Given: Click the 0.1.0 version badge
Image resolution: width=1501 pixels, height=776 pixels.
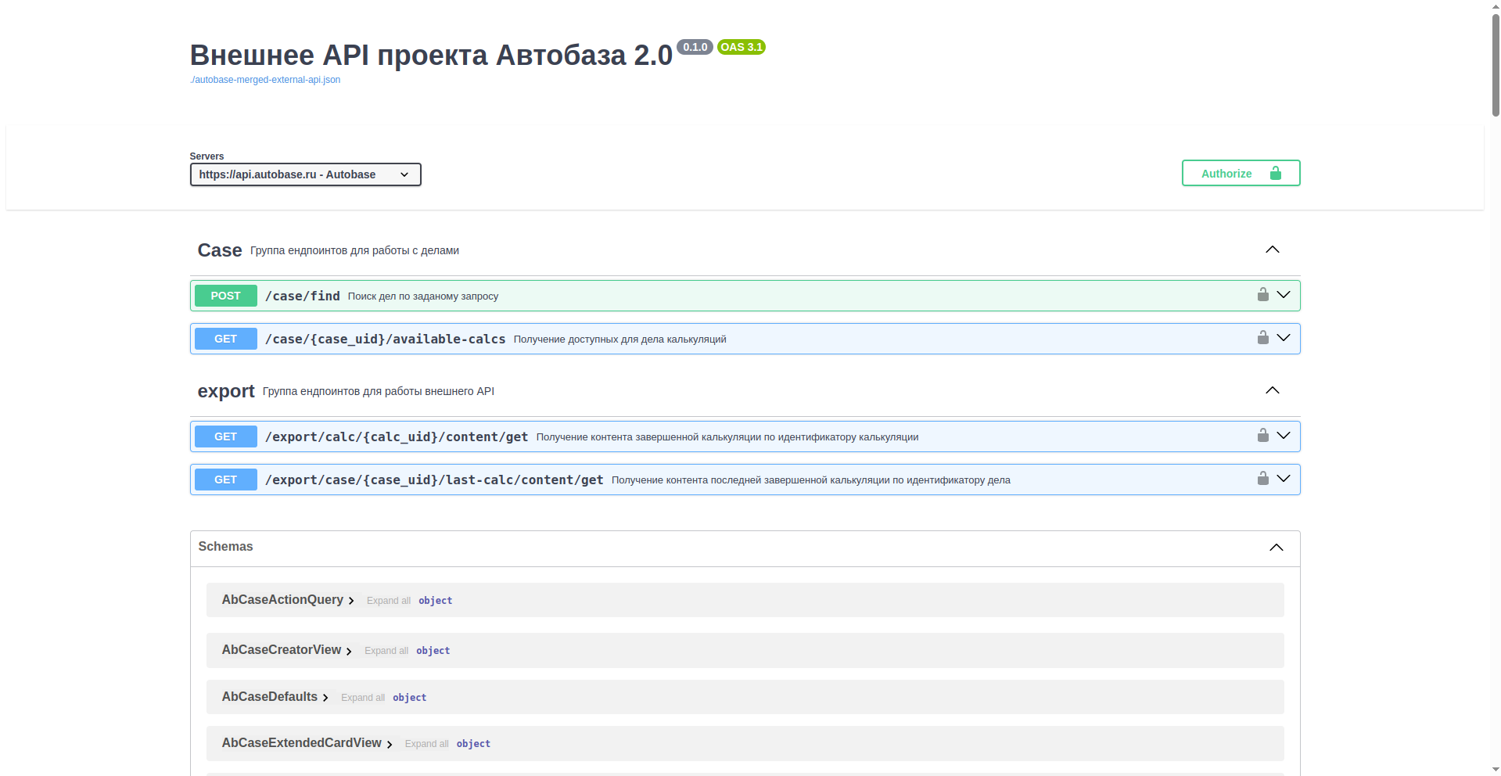Looking at the screenshot, I should pyautogui.click(x=695, y=47).
